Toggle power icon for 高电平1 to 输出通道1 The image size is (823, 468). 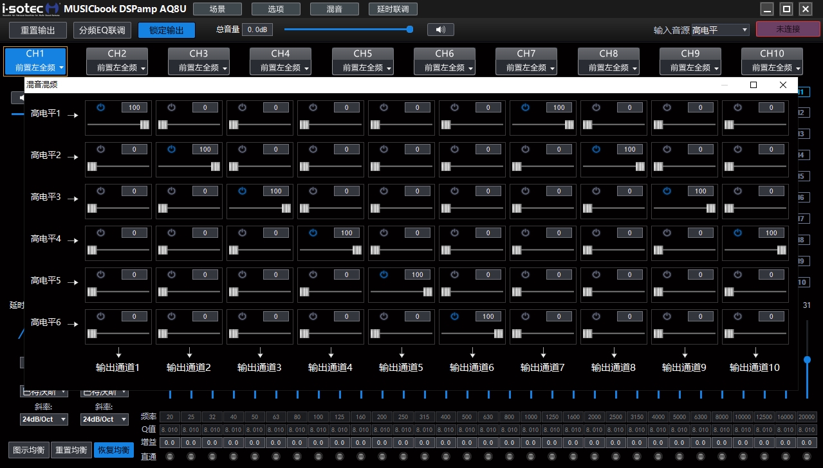pos(100,107)
